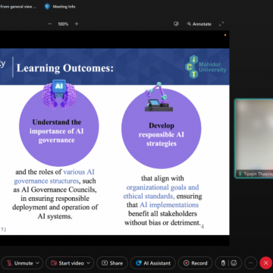Open the emoji reactions icon
The width and height of the screenshot is (273, 273).
[x=234, y=263]
